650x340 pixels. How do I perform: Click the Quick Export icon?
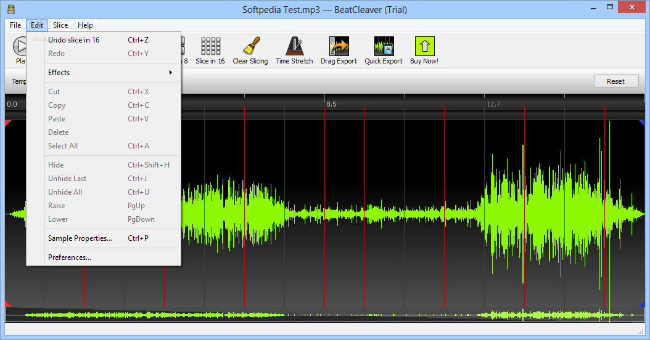(384, 46)
